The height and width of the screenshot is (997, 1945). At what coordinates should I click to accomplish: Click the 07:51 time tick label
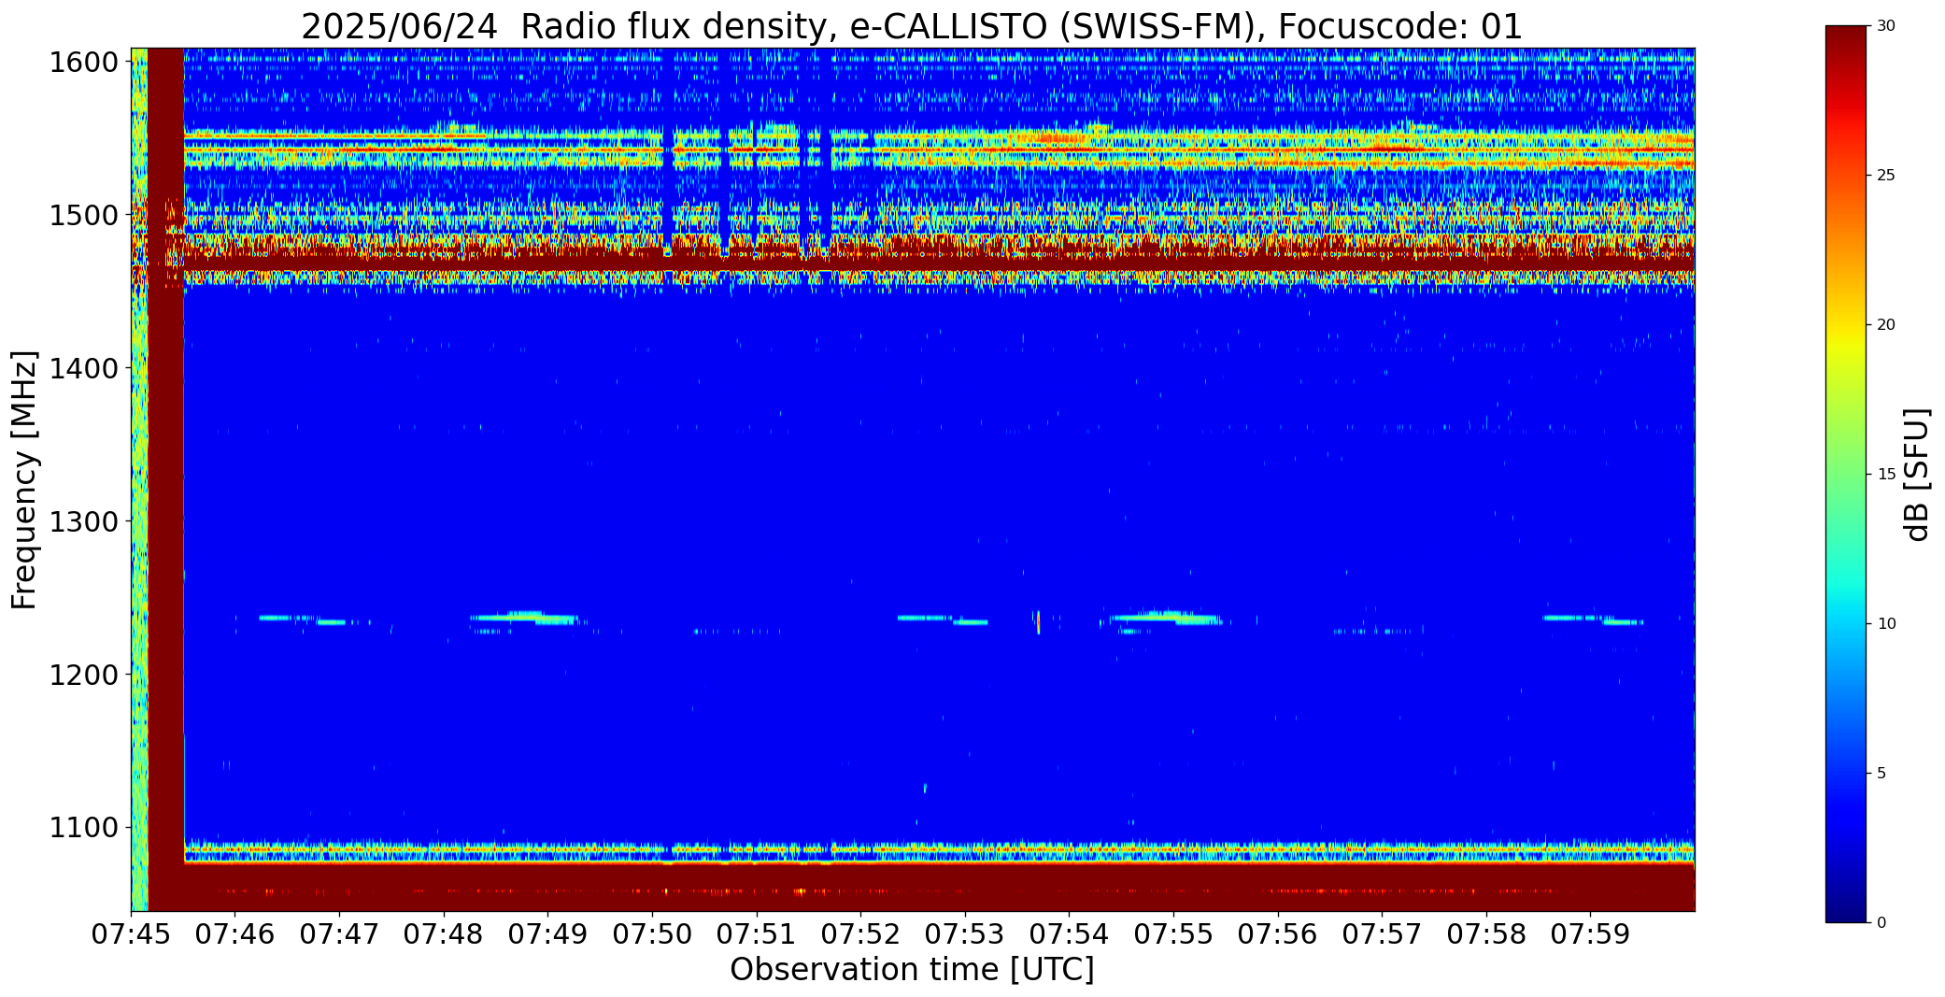pos(757,934)
